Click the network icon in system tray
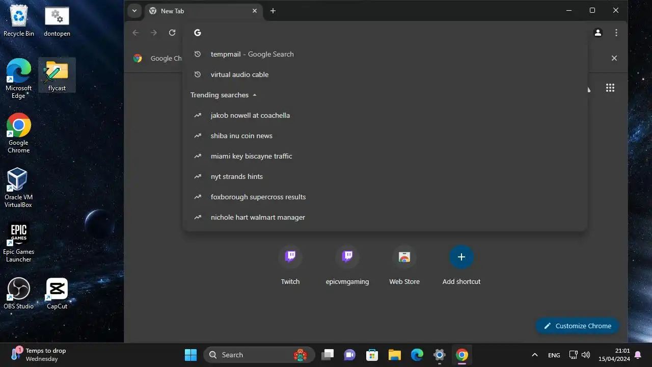The width and height of the screenshot is (652, 367). pyautogui.click(x=573, y=355)
